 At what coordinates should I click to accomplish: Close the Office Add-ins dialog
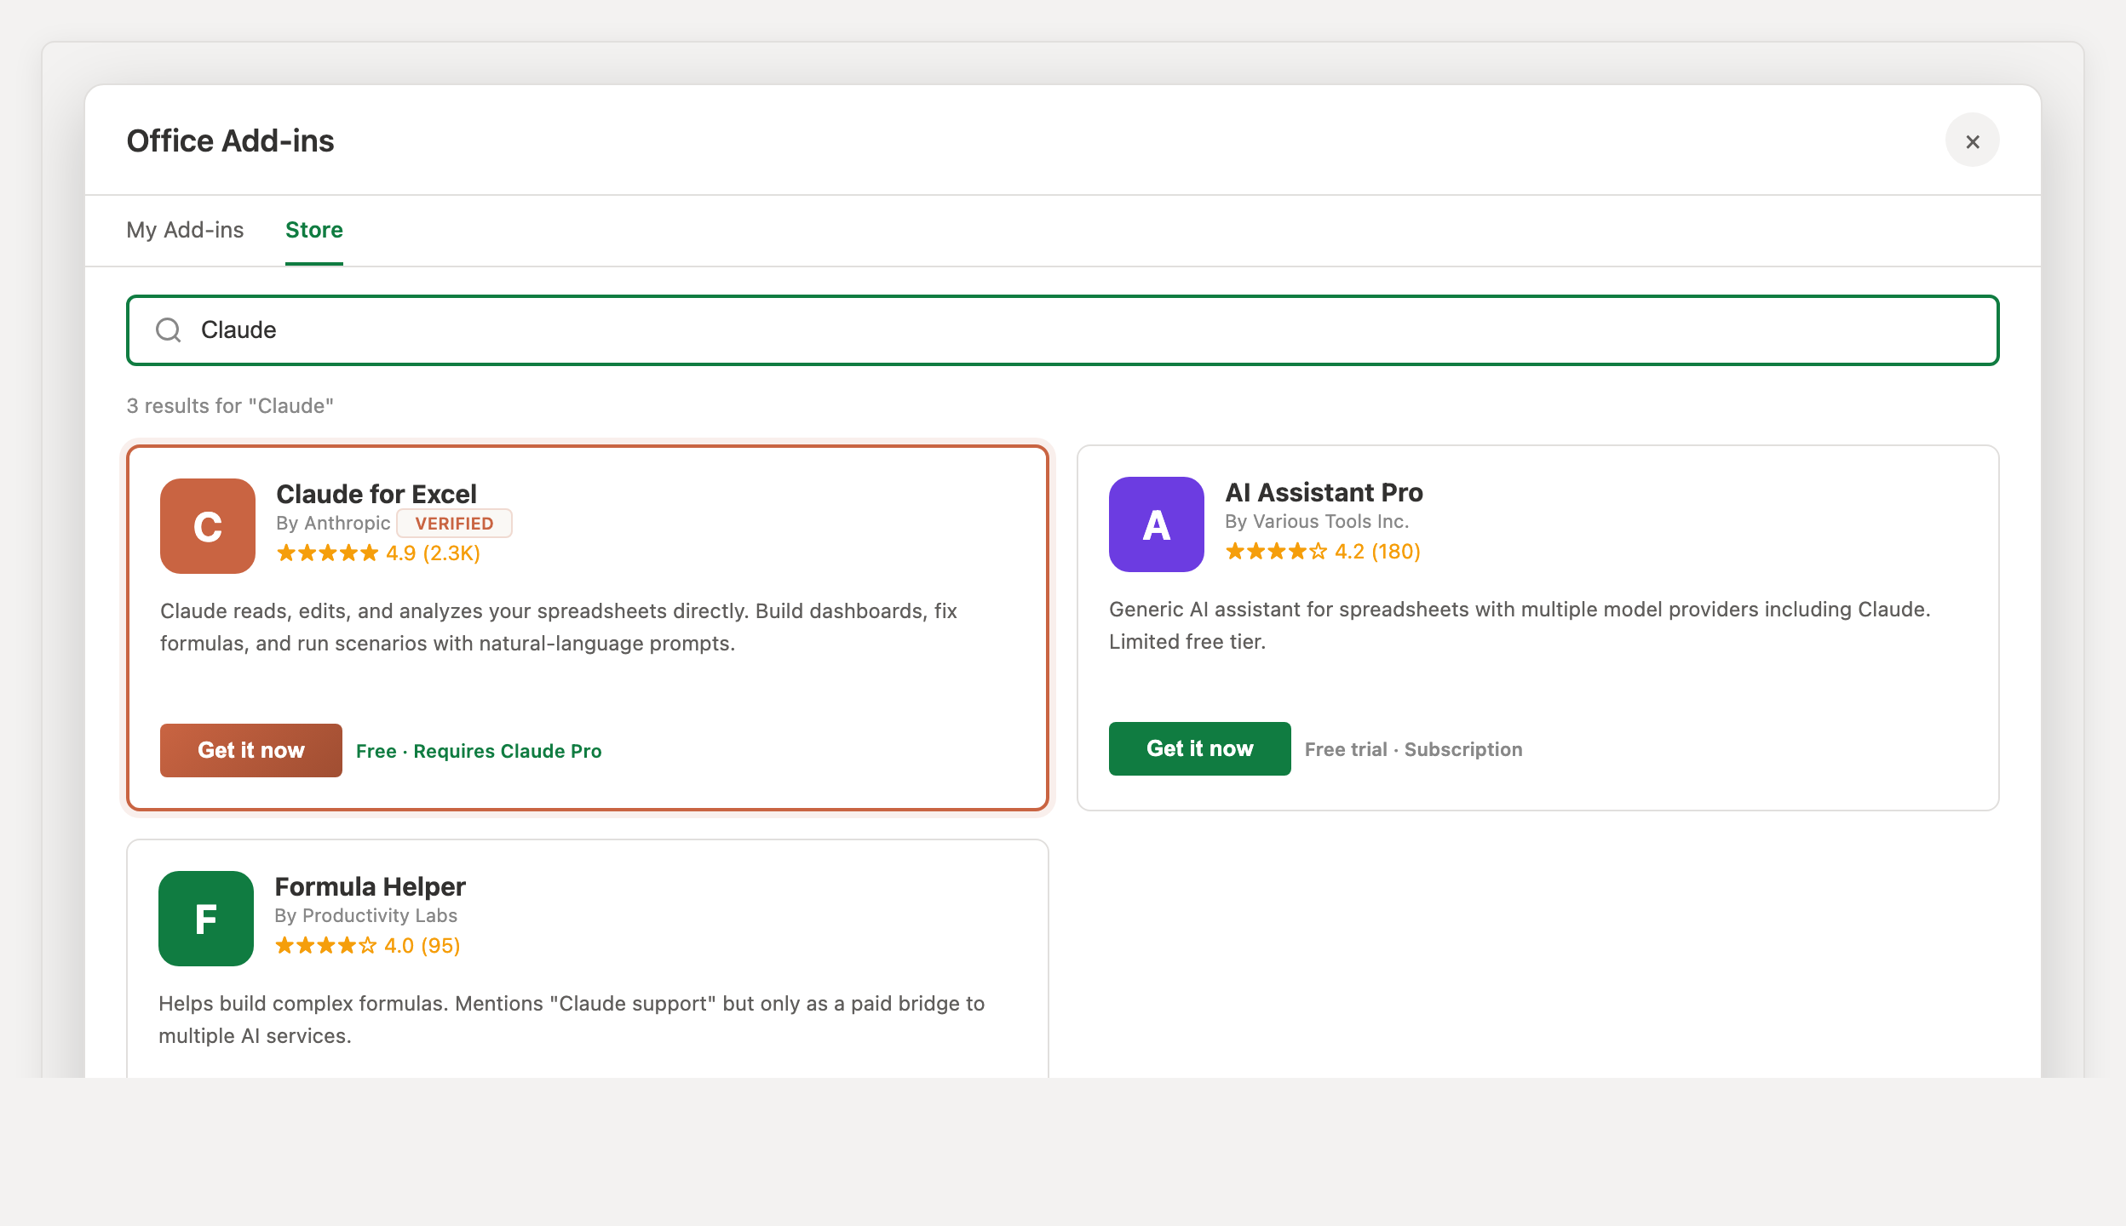pos(1973,140)
